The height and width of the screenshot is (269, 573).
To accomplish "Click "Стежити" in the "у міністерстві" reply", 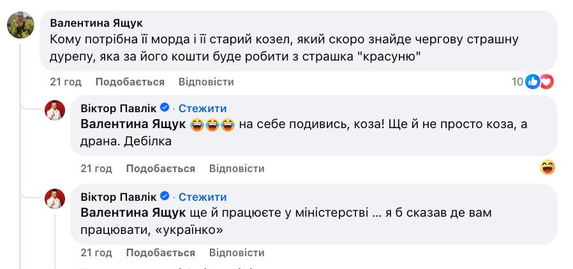I will [x=202, y=196].
